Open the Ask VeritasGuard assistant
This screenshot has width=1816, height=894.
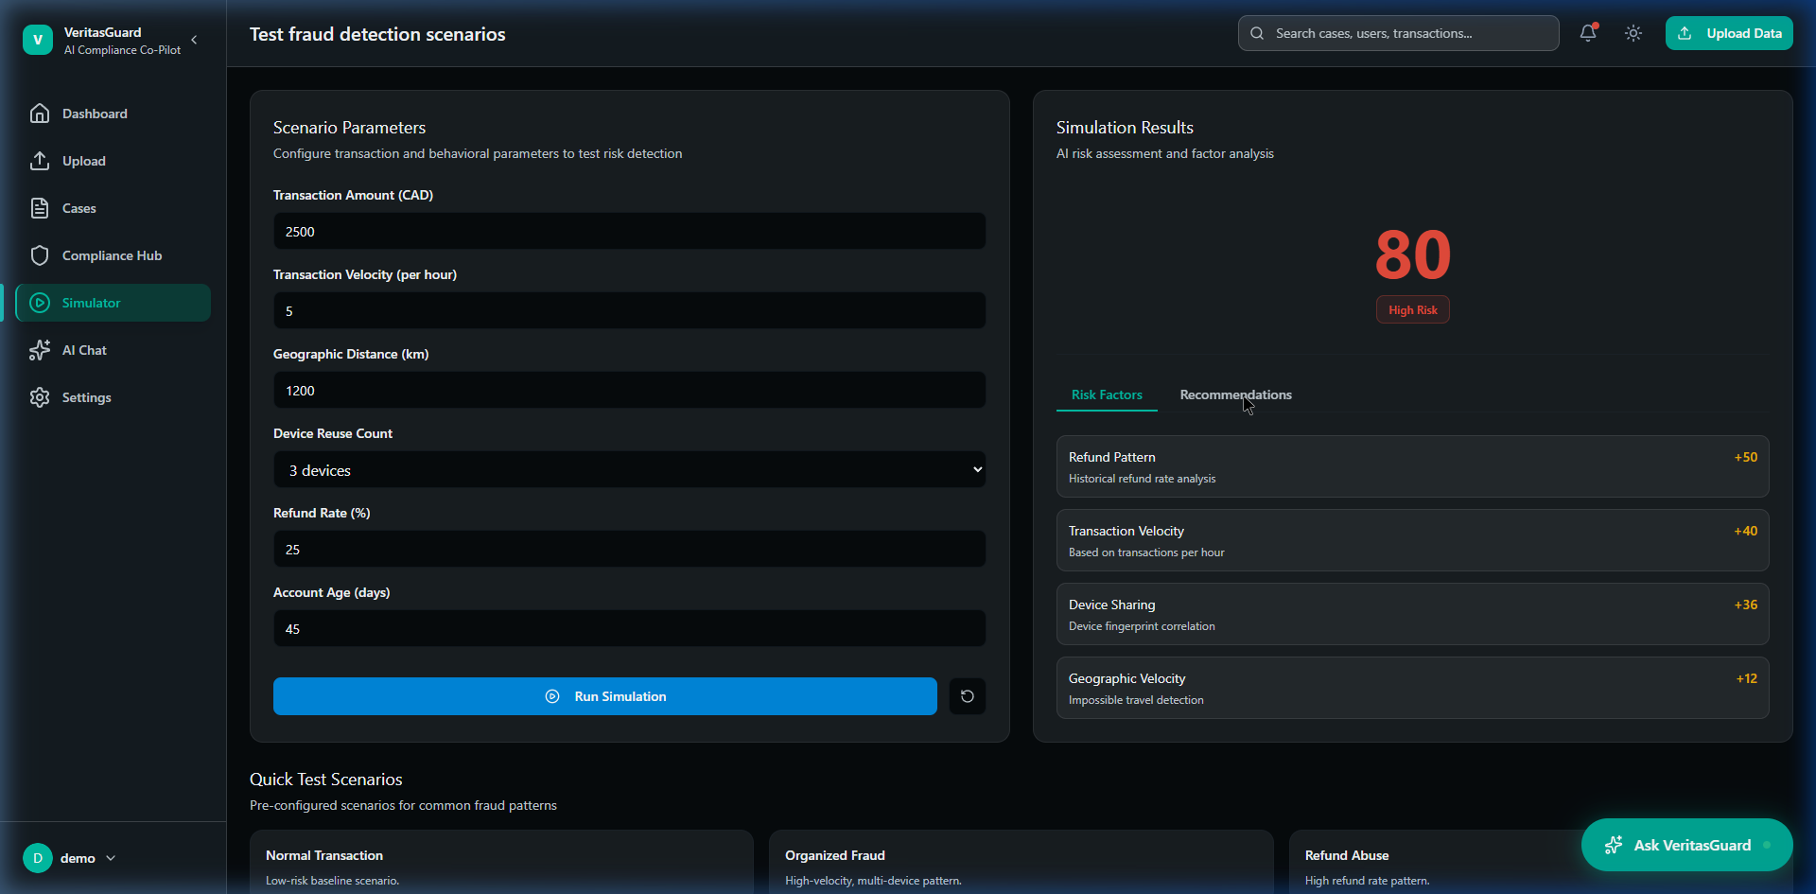pos(1685,845)
